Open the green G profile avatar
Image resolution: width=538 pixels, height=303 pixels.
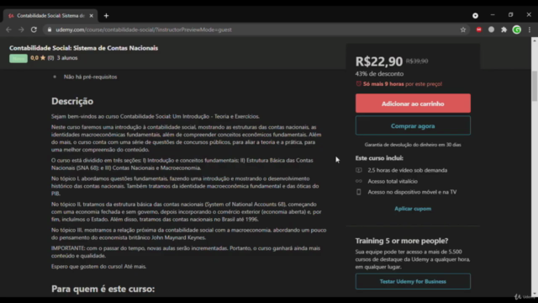coord(517,30)
